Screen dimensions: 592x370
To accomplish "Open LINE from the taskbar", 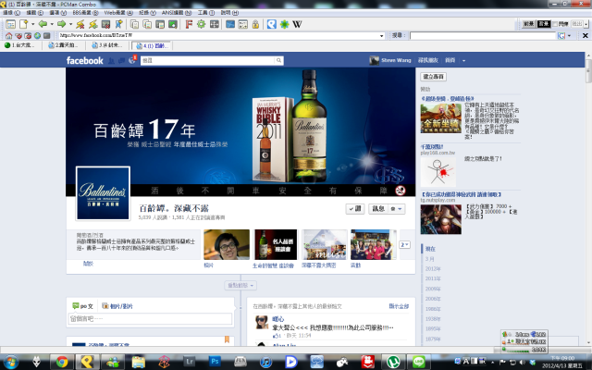I will click(x=418, y=362).
